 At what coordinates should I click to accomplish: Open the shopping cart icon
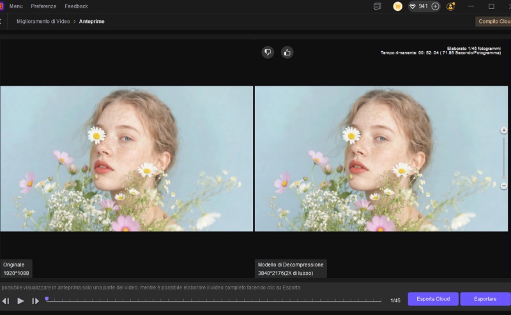point(397,6)
